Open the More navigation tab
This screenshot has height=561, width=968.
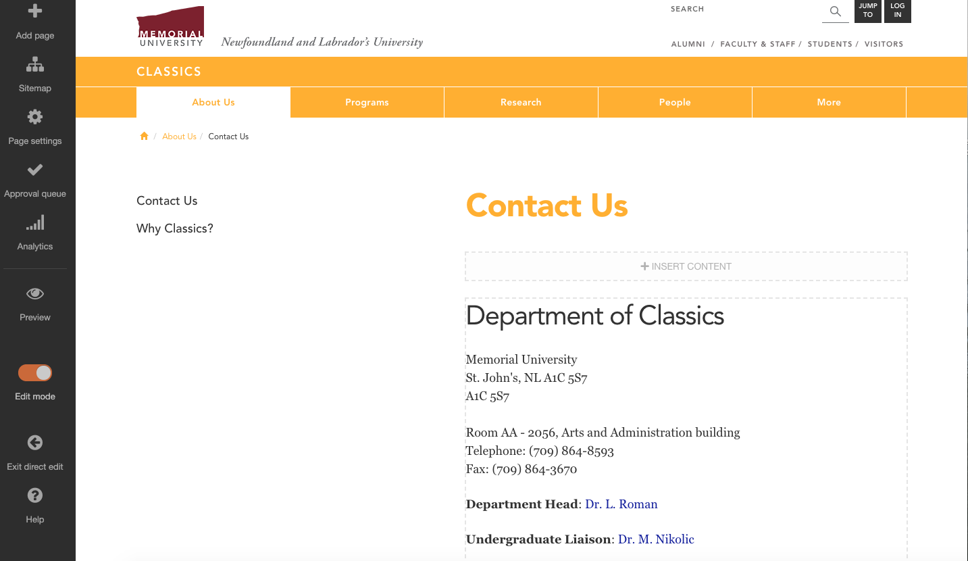point(829,102)
